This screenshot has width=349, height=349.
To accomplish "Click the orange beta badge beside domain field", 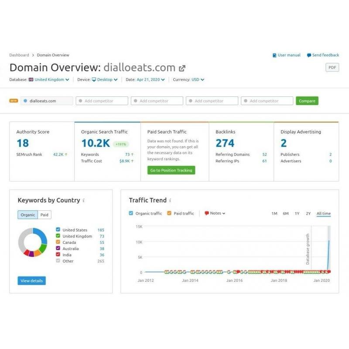I will tap(14, 101).
